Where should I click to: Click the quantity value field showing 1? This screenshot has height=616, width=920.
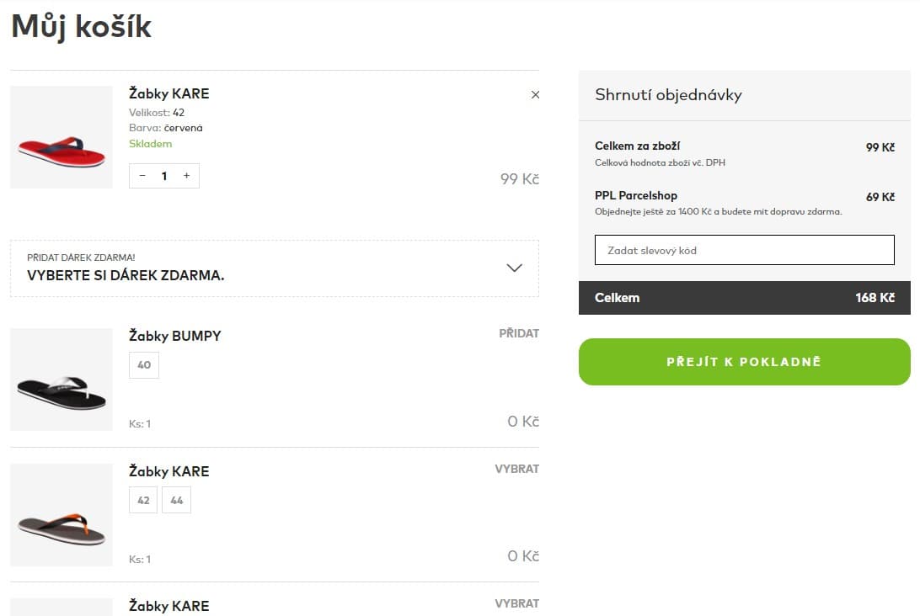[x=164, y=176]
